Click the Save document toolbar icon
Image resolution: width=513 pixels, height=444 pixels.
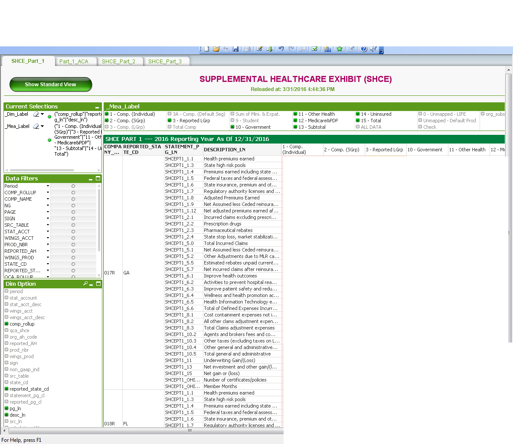click(x=235, y=49)
